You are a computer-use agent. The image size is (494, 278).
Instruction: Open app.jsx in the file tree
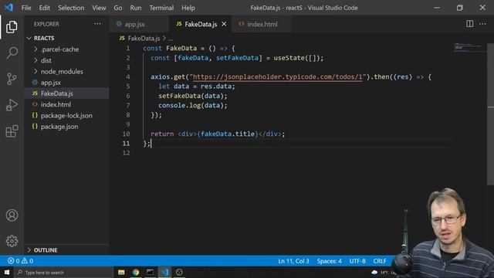click(x=67, y=83)
